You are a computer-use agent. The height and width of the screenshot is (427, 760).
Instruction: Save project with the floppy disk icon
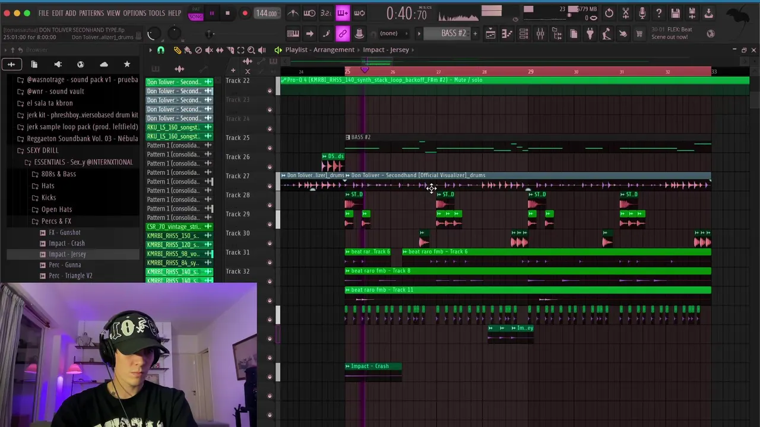[x=675, y=13]
